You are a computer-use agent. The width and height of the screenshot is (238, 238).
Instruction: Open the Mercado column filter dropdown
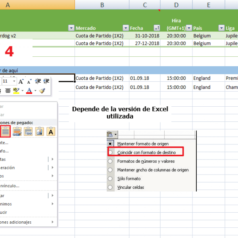point(126,28)
